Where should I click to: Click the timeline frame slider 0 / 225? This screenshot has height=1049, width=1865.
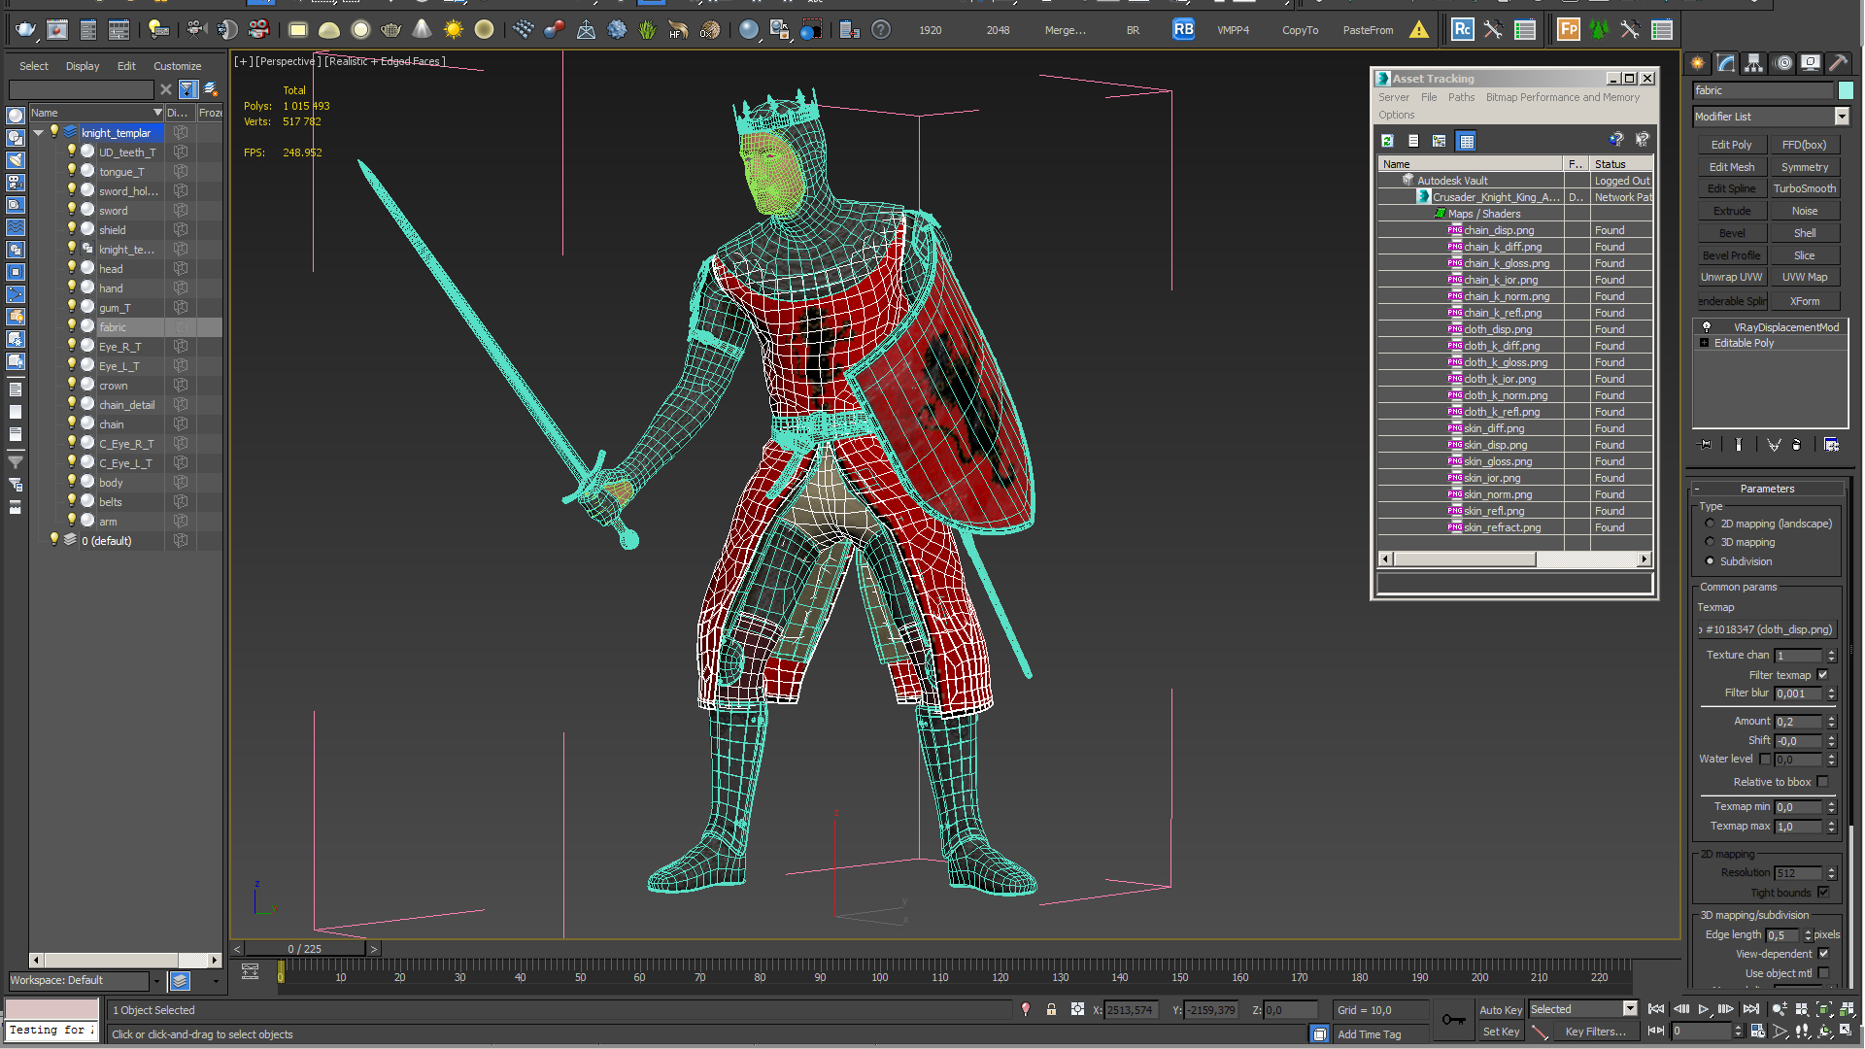(x=305, y=949)
